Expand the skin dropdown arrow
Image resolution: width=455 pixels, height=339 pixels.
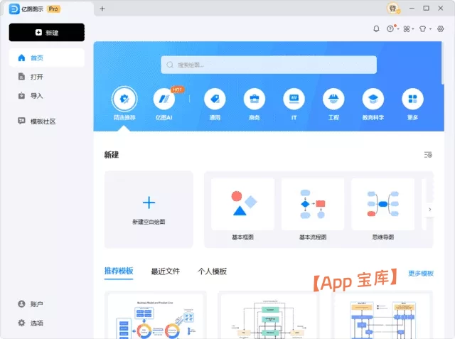tap(430, 29)
